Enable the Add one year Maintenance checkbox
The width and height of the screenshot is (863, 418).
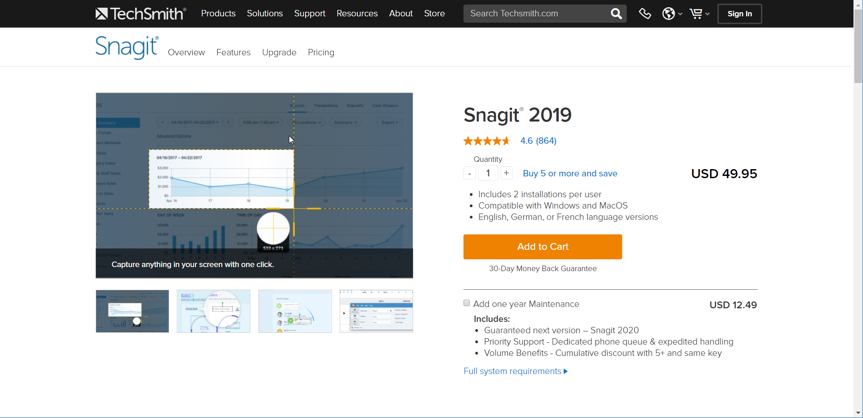[x=466, y=303]
